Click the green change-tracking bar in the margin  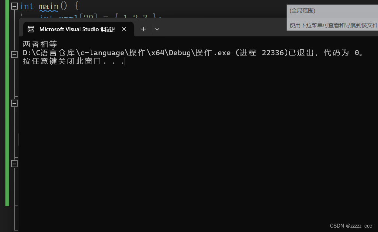pyautogui.click(x=7, y=103)
